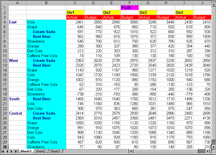Click the Select All corner button

coord(4,3)
